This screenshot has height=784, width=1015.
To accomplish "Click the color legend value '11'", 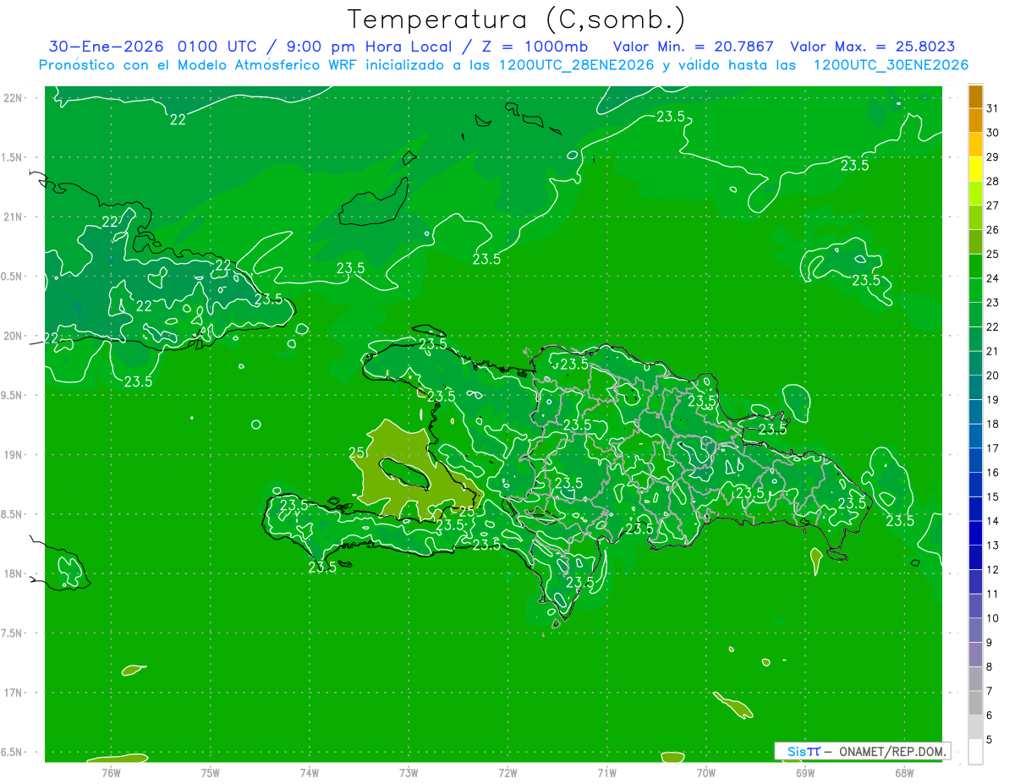I will pos(992,595).
